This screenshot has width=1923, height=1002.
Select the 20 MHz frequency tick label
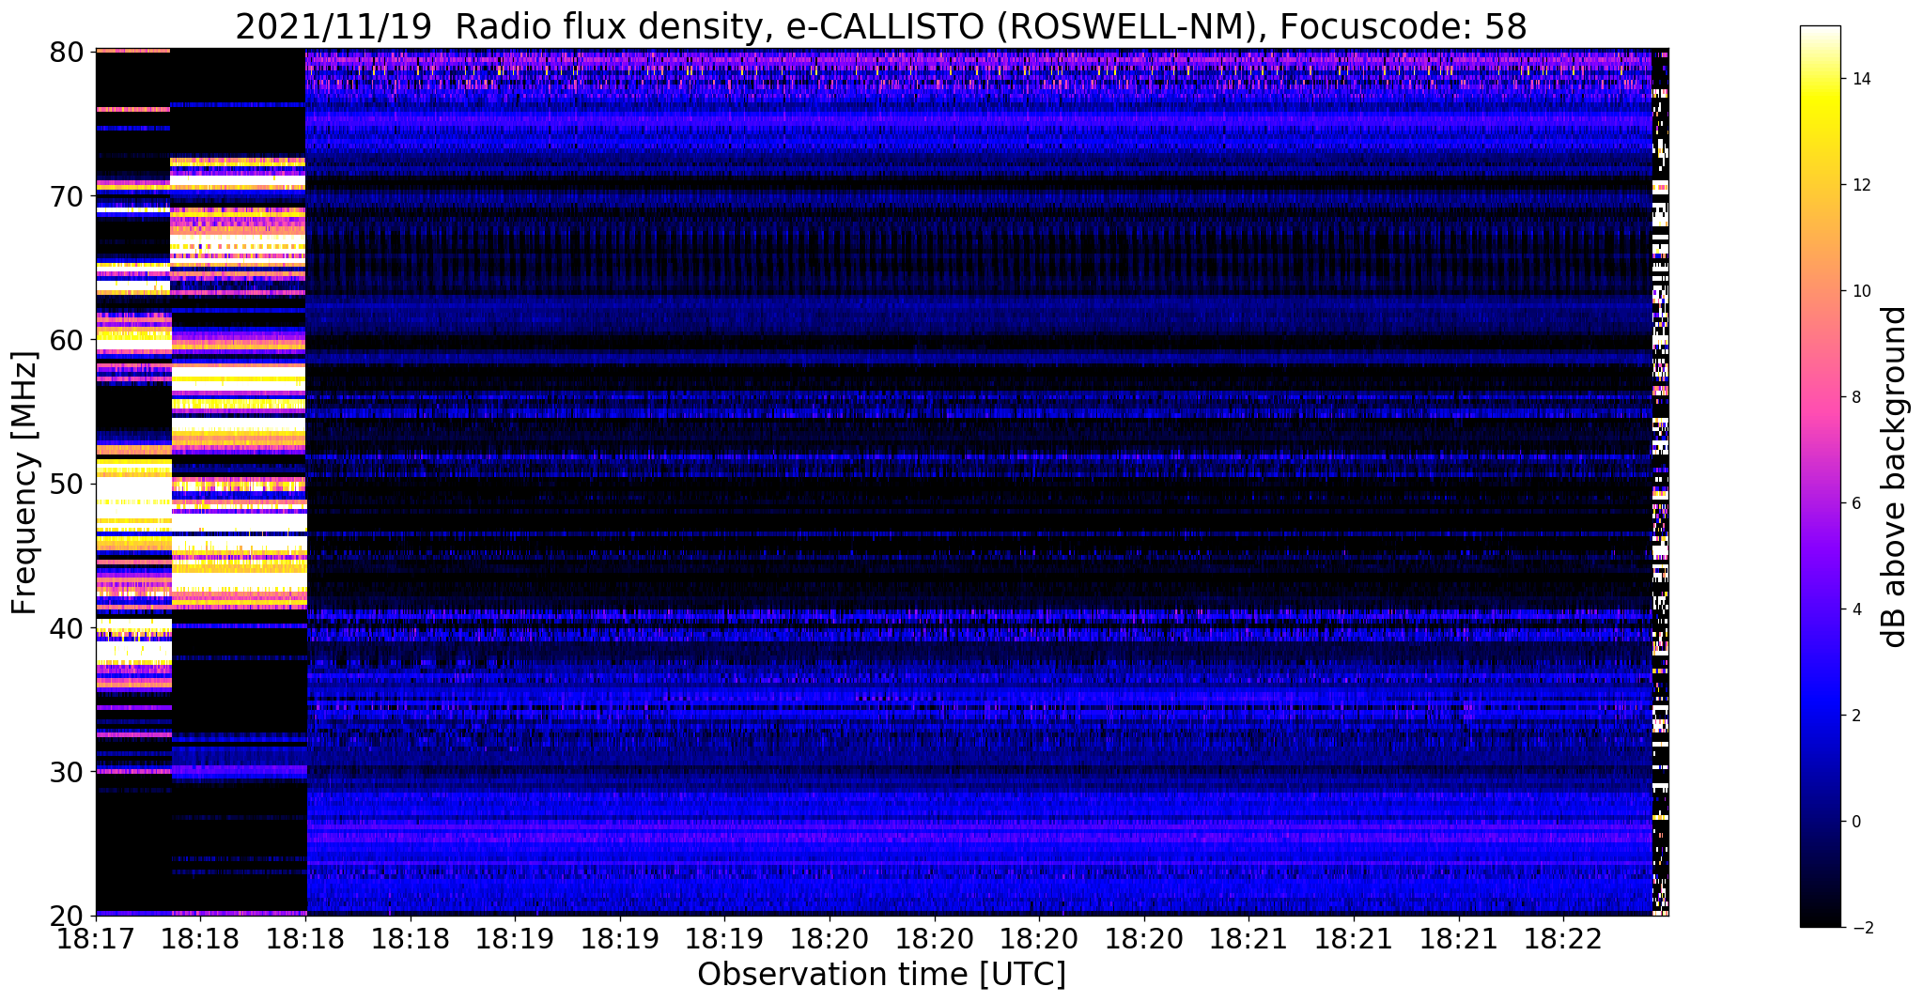66,916
